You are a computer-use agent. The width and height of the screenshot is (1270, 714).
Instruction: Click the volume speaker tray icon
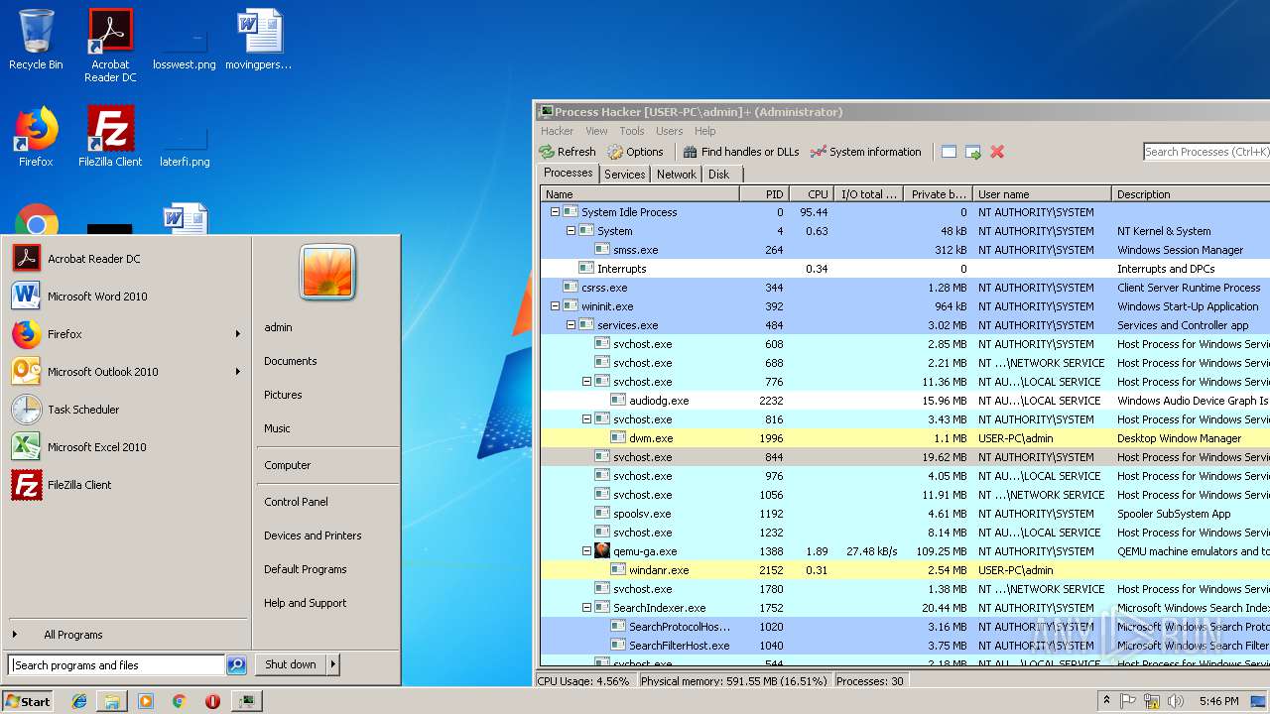click(1176, 701)
